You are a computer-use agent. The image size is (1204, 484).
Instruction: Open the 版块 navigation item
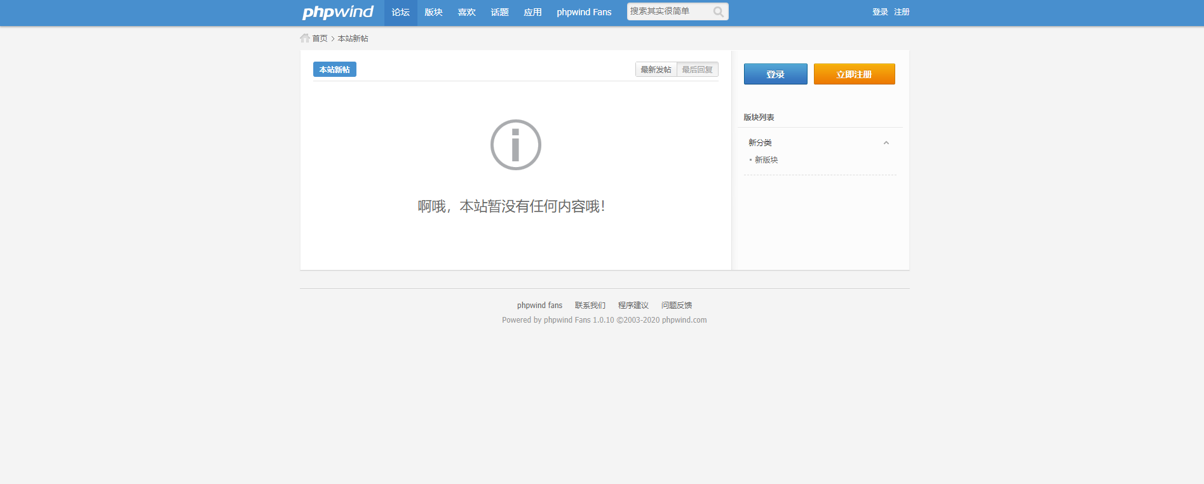pyautogui.click(x=433, y=12)
